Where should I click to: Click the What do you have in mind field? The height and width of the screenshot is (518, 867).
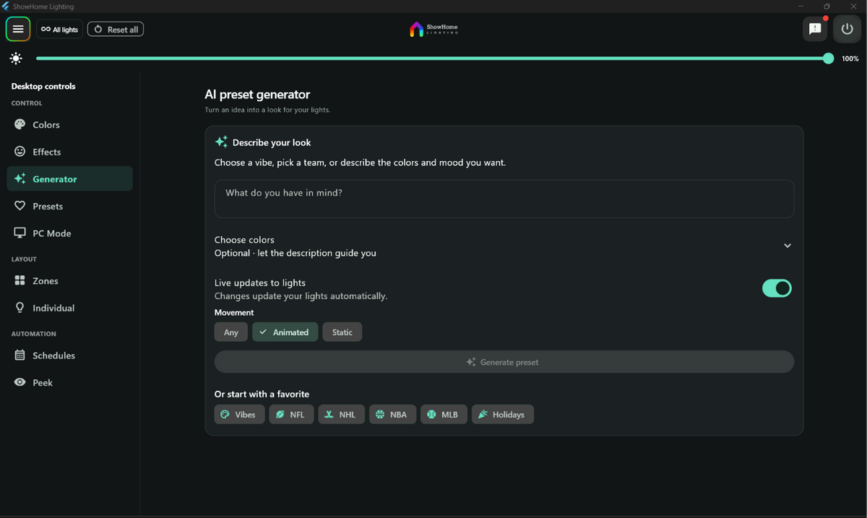tap(504, 199)
